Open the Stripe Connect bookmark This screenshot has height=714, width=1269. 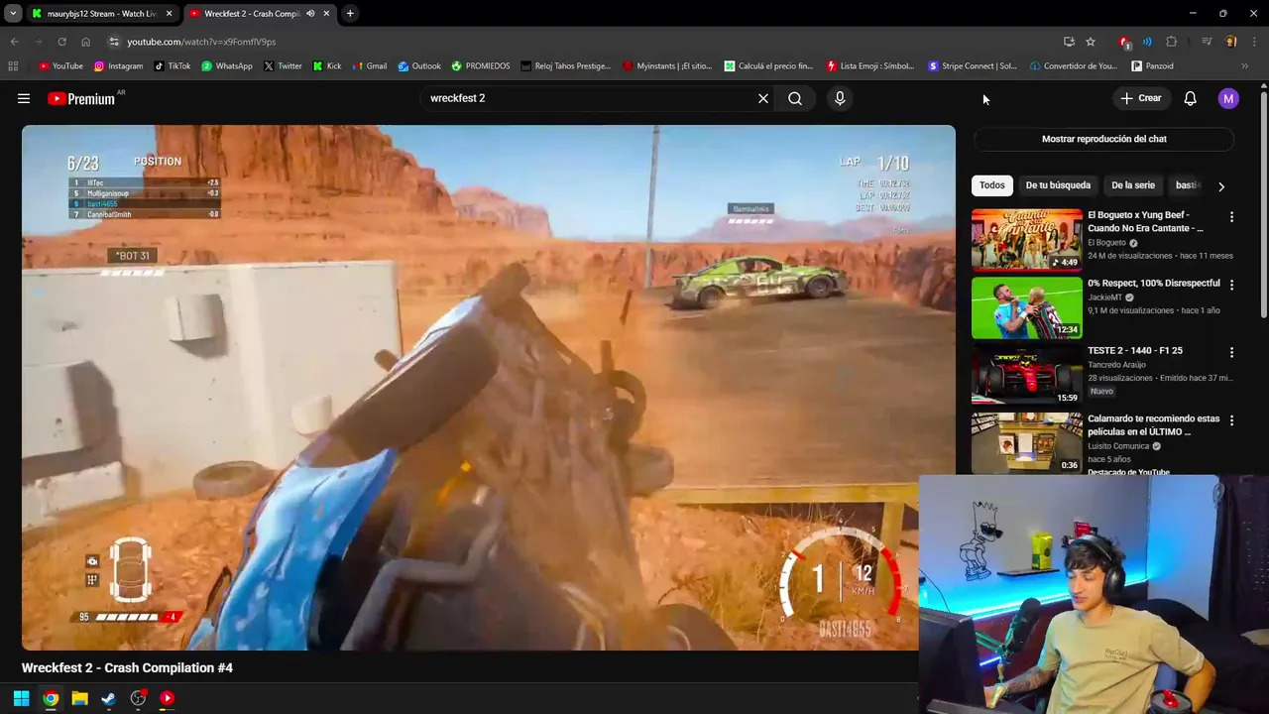pyautogui.click(x=973, y=66)
